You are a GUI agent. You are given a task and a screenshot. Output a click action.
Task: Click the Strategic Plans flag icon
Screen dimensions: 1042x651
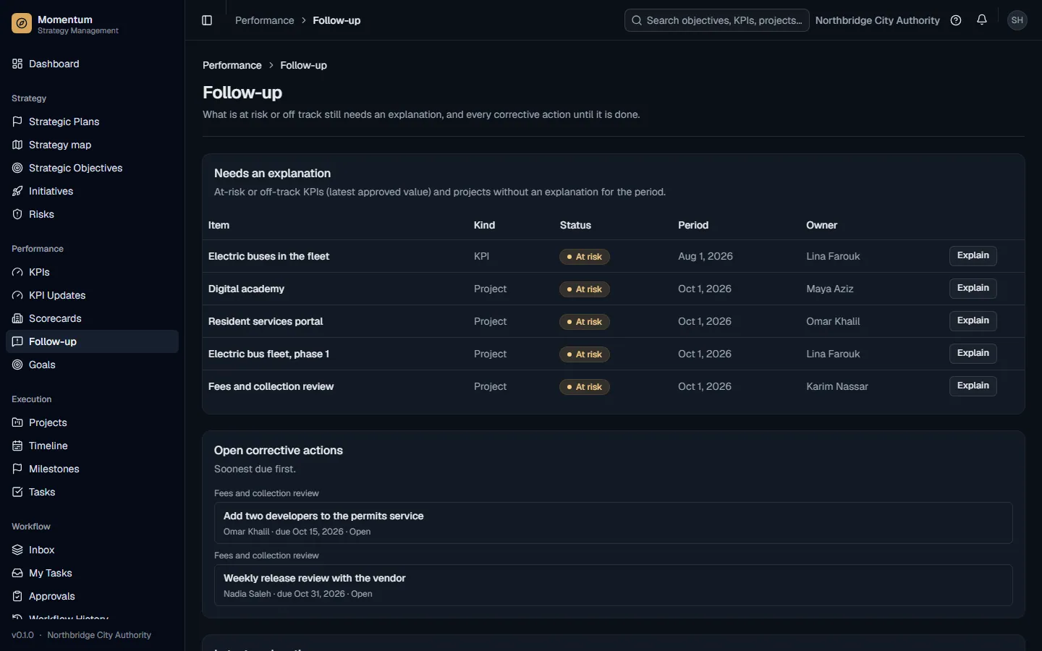(x=17, y=122)
